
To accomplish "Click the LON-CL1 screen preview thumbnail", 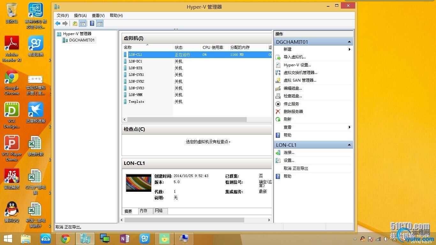I will (x=139, y=183).
